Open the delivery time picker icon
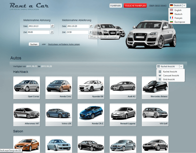196x153 pixels. (x=91, y=32)
